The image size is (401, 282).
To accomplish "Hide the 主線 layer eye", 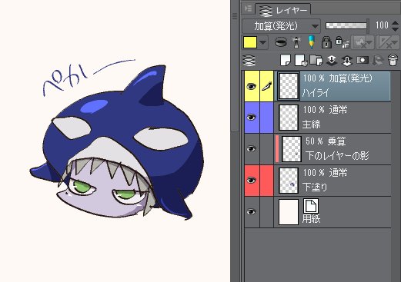I will 252,118.
